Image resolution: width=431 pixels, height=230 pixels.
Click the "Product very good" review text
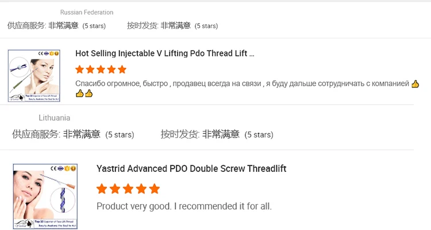[184, 206]
